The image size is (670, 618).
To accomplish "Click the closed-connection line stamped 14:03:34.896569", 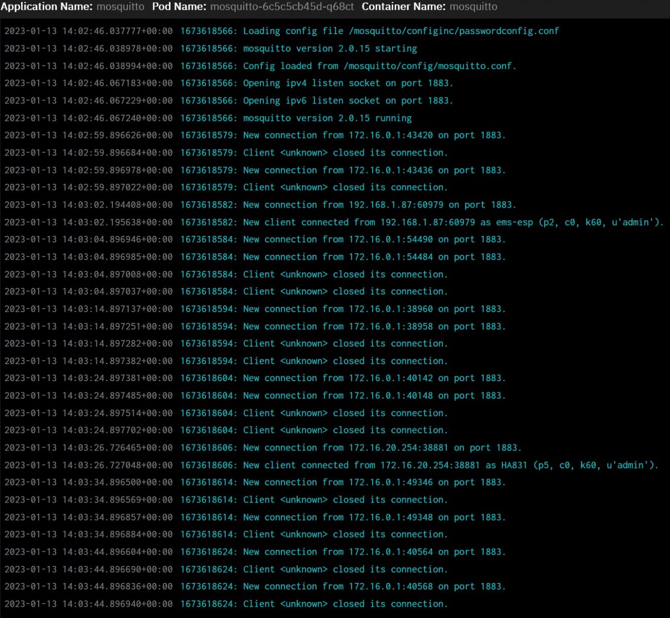I will tap(226, 500).
